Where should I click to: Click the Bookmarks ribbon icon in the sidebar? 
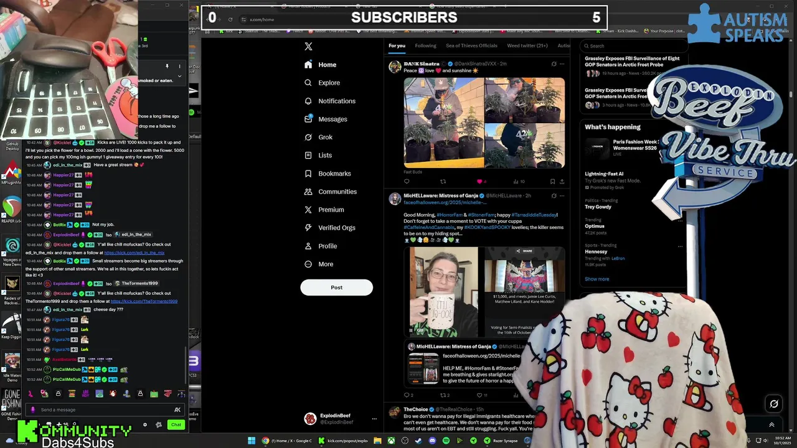point(308,174)
